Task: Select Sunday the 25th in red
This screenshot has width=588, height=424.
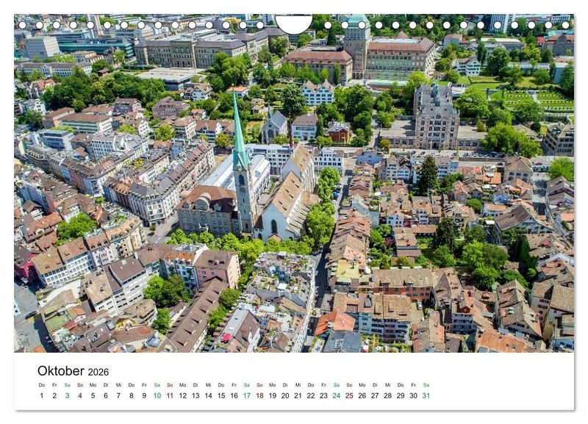Action: pos(349,395)
